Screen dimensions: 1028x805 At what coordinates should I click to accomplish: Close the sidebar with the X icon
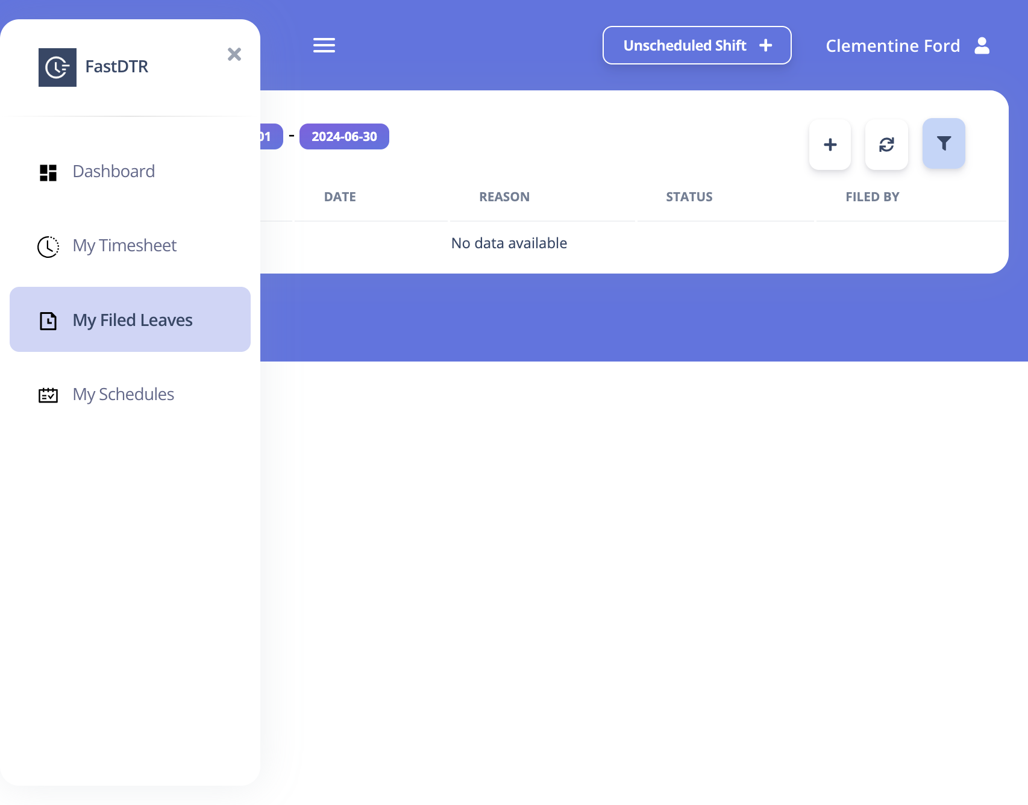tap(234, 54)
